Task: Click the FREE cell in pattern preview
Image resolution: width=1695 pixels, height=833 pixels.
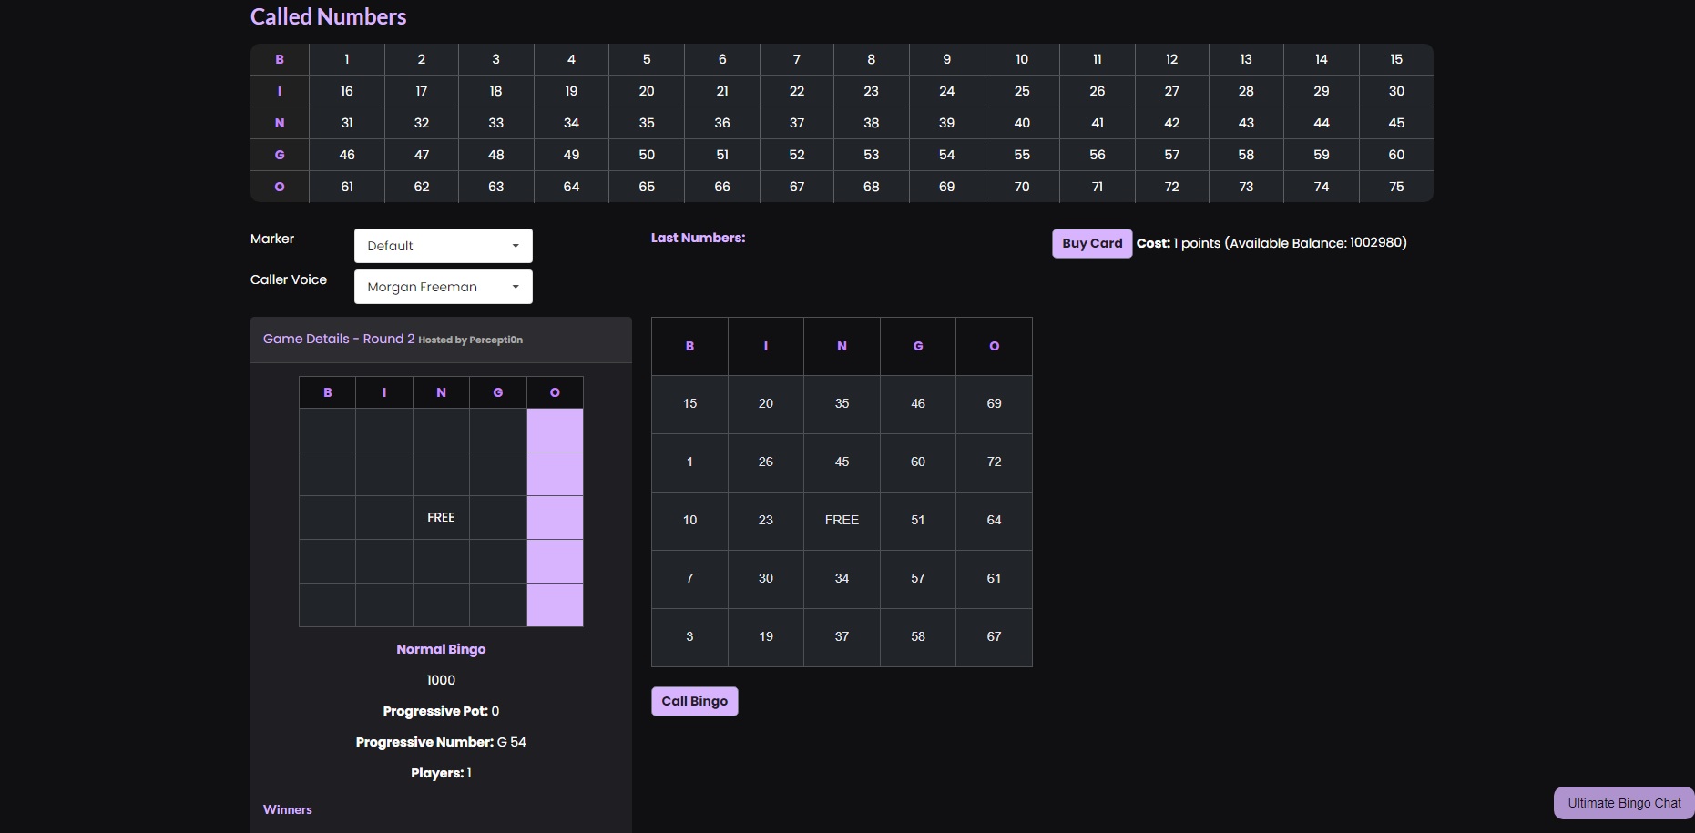Action: (x=441, y=518)
